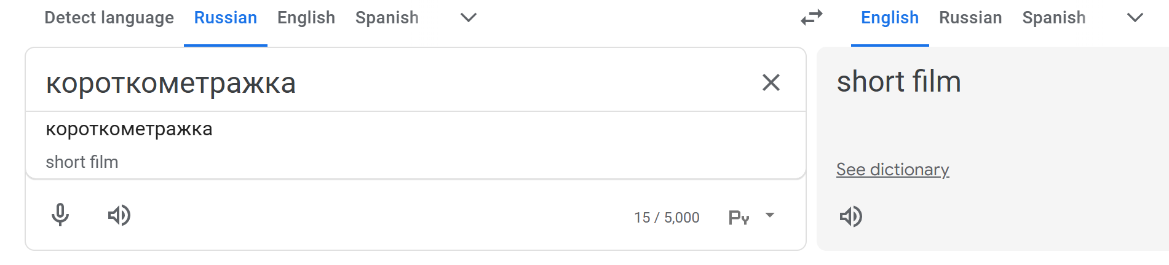Clear the source text with X
This screenshot has width=1169, height=265.
point(771,82)
